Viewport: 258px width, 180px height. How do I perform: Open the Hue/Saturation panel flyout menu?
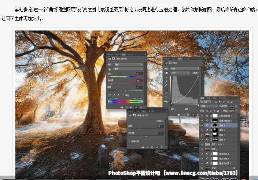[x=145, y=54]
